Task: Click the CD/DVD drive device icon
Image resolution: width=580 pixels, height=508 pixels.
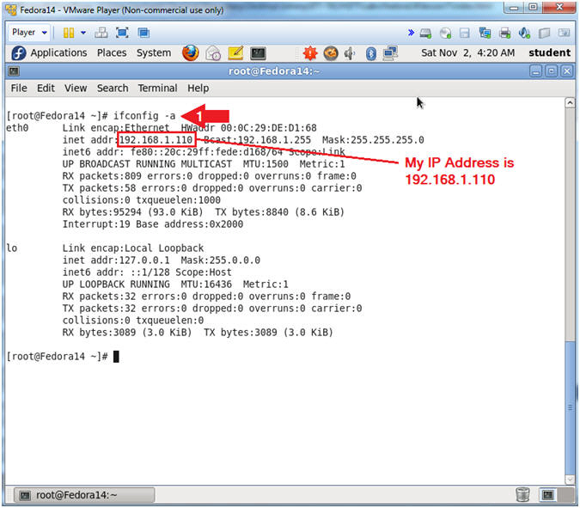Action: click(x=445, y=34)
